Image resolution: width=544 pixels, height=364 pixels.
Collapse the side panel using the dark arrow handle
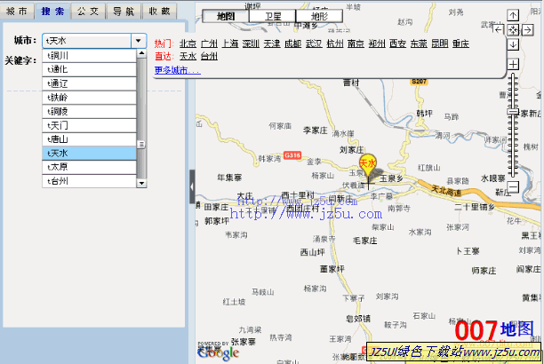(x=192, y=186)
